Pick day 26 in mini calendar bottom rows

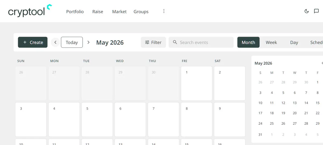[283, 123]
